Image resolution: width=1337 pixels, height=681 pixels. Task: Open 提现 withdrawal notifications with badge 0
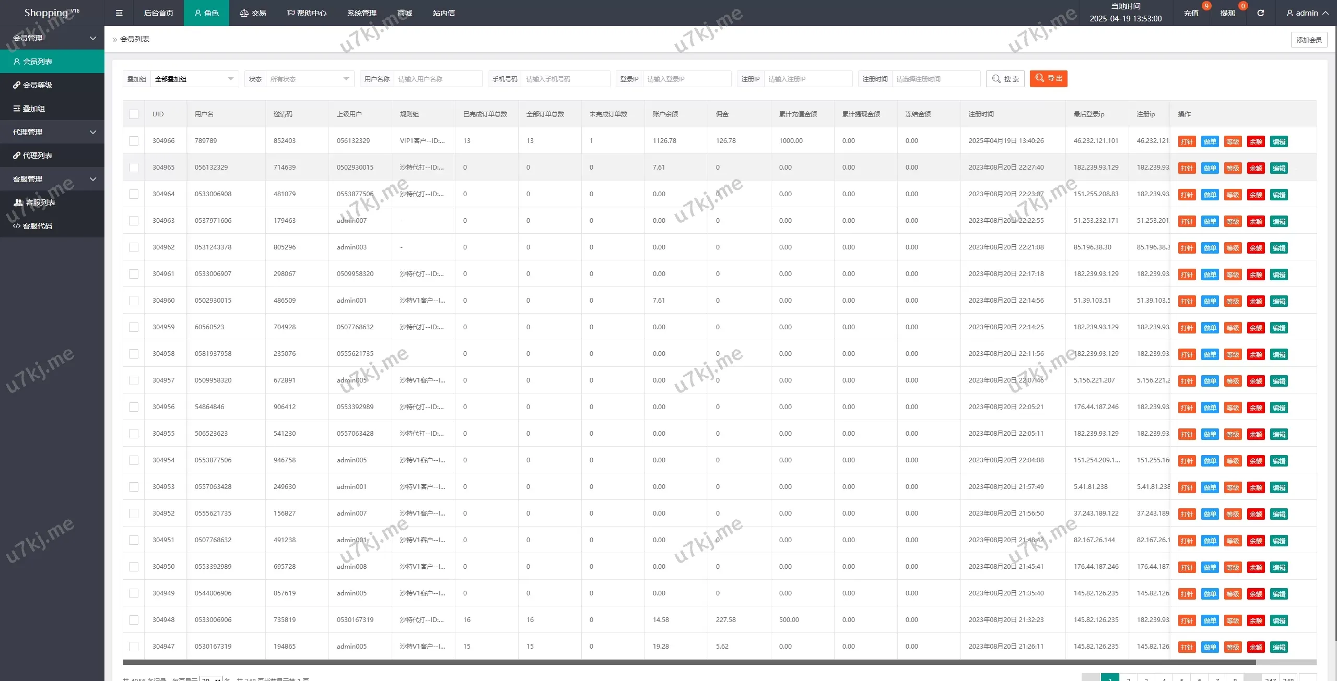click(x=1227, y=13)
